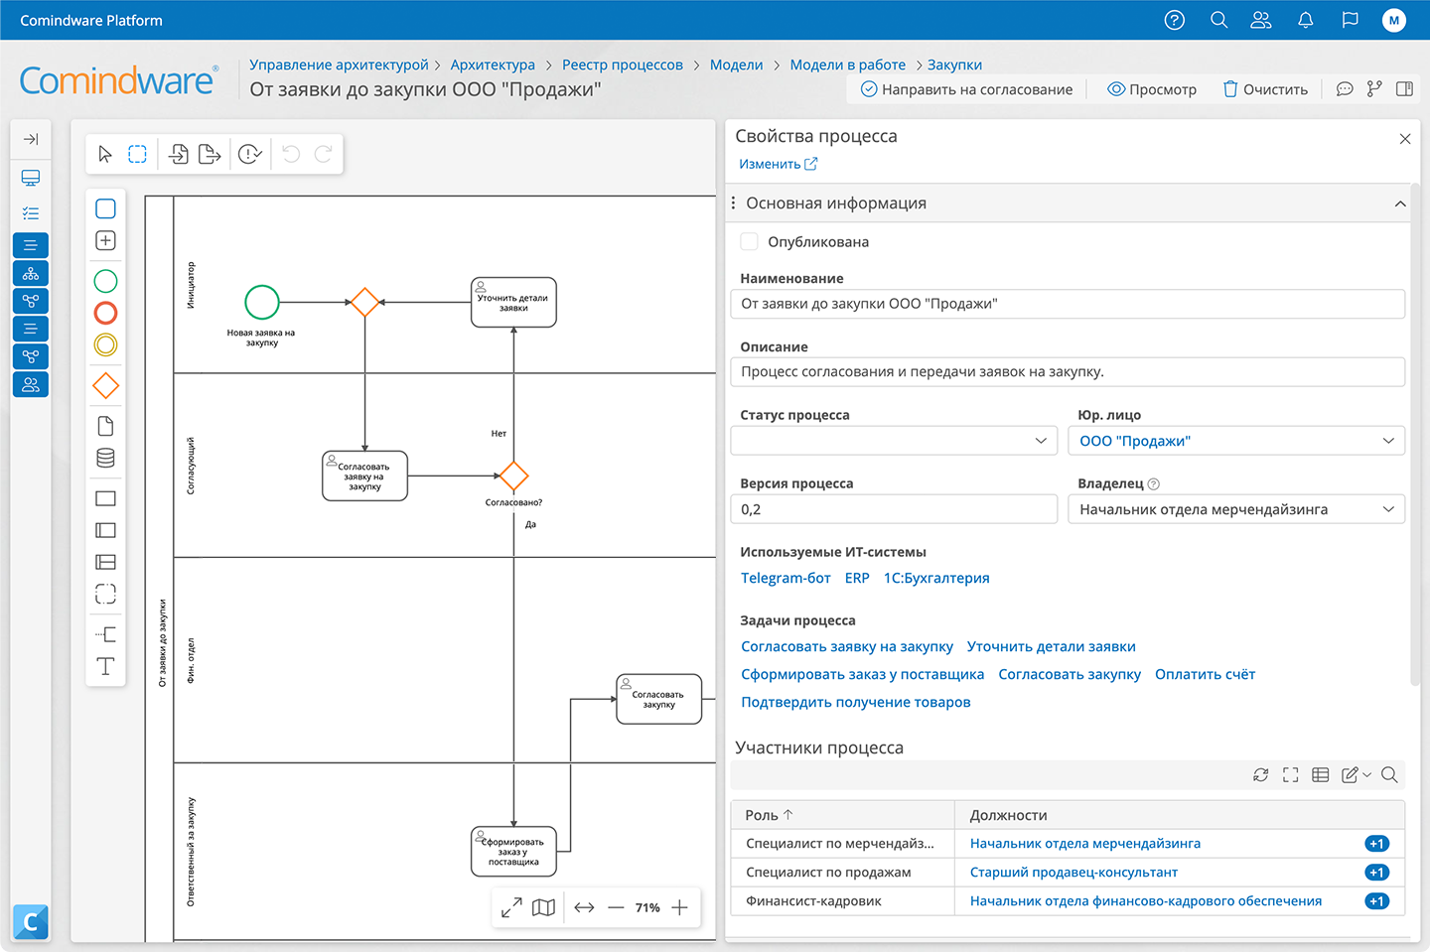Open search from the top bar
The height and width of the screenshot is (952, 1430).
(1218, 20)
